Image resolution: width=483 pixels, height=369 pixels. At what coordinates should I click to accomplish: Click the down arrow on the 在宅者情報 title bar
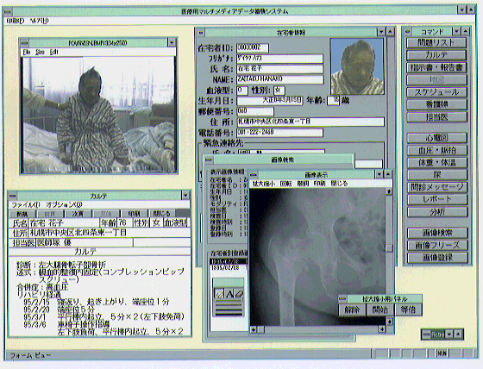click(381, 32)
